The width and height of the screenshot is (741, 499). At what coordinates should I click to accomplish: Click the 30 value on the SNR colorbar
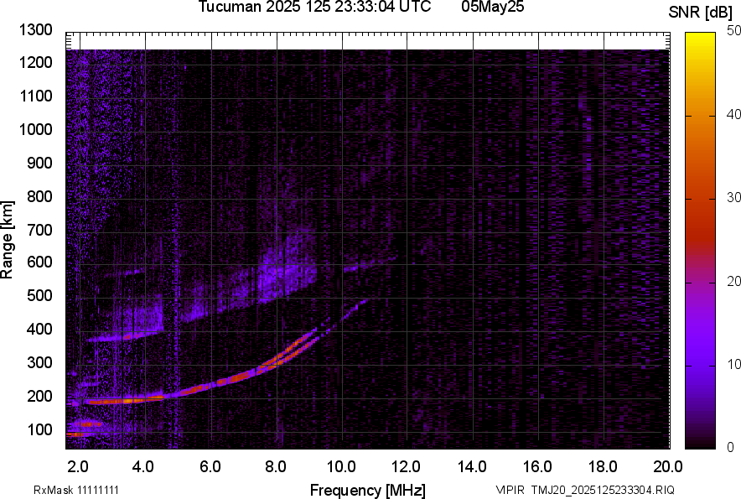(734, 197)
